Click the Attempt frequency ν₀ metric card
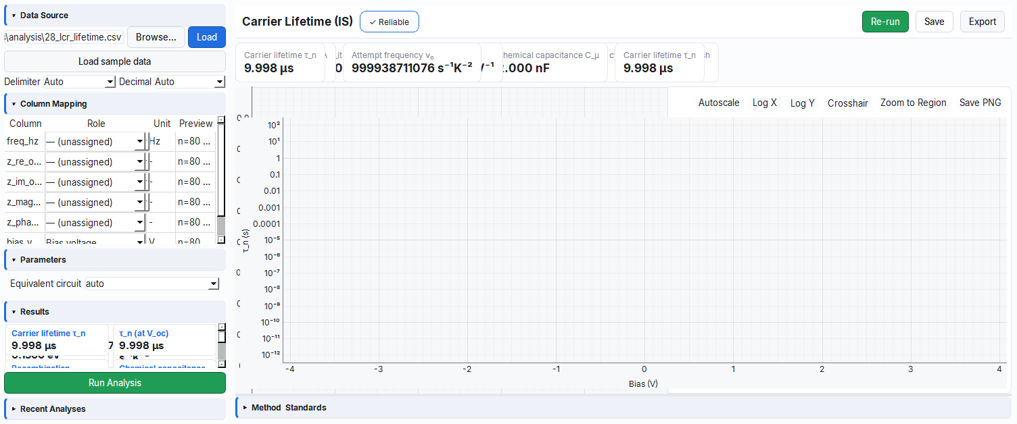Viewport: 1017px width, 424px height. tap(412, 62)
